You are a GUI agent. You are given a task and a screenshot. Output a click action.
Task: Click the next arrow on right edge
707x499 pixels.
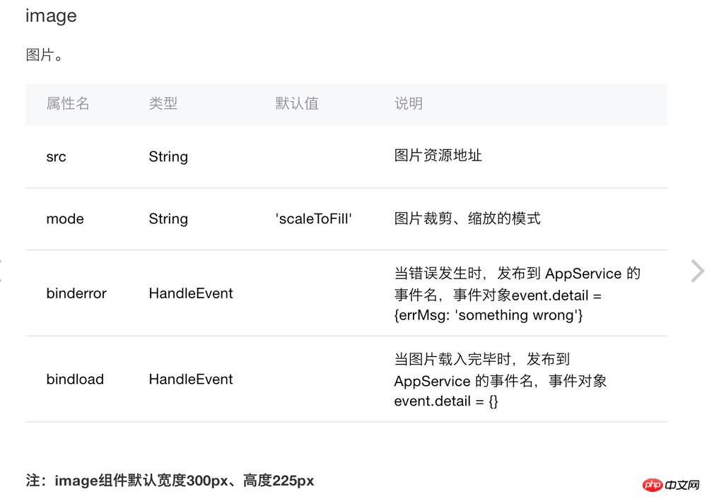(697, 271)
